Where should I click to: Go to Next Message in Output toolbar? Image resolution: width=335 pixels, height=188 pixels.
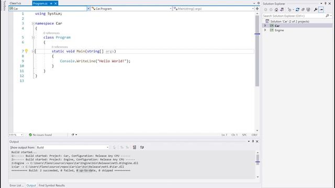[127, 147]
